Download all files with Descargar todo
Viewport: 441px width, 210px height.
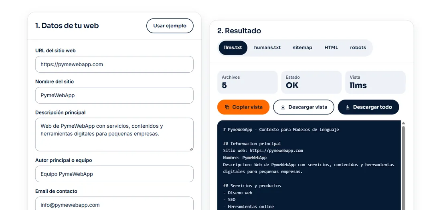click(x=368, y=107)
